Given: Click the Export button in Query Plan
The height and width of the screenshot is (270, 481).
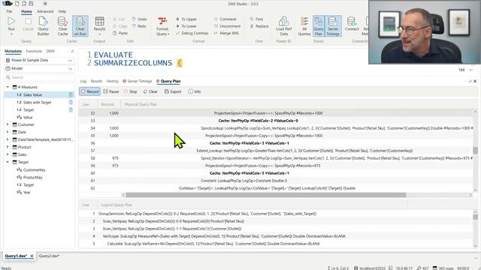Looking at the screenshot, I should [x=173, y=91].
